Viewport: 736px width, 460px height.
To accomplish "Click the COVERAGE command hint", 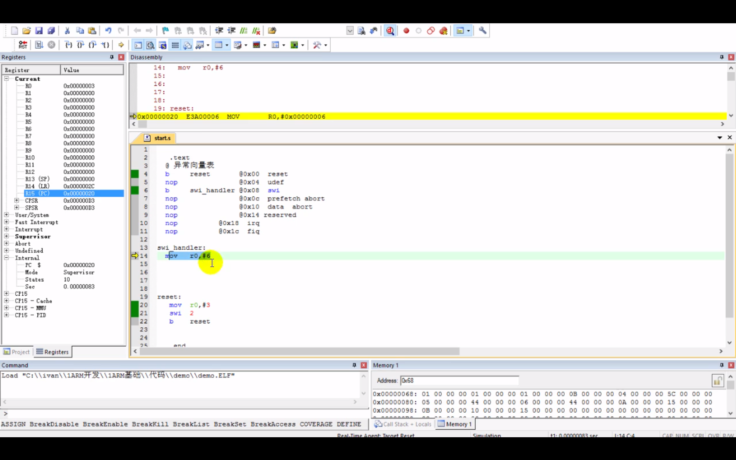I will coord(316,424).
